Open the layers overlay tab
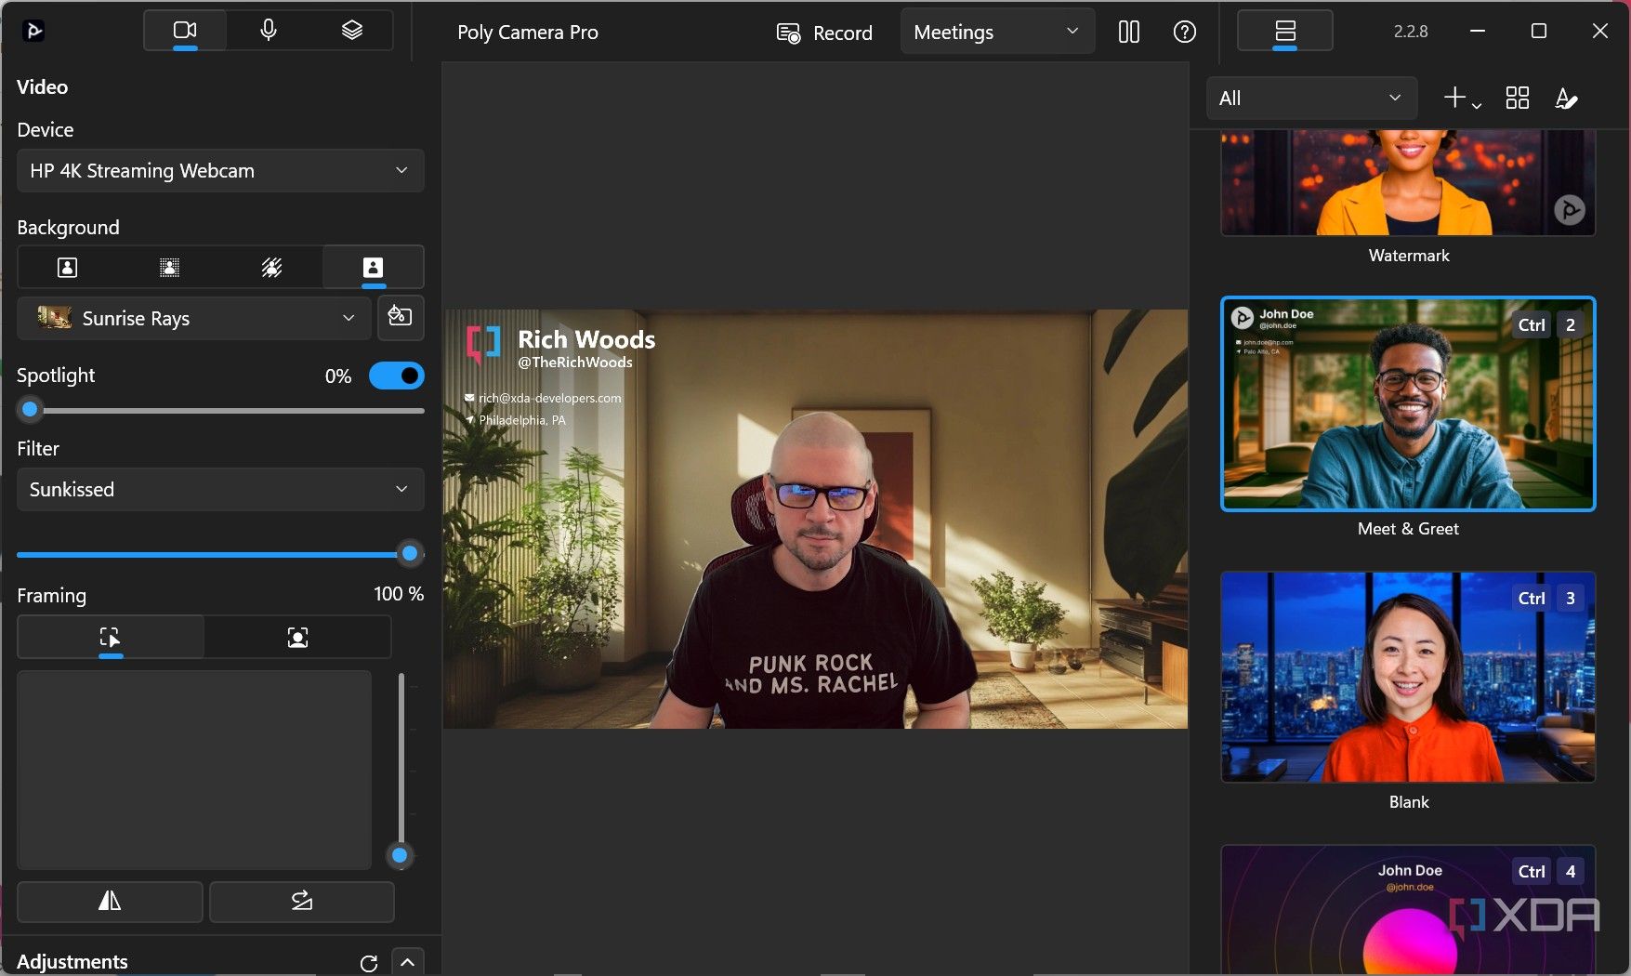1631x976 pixels. [x=351, y=31]
